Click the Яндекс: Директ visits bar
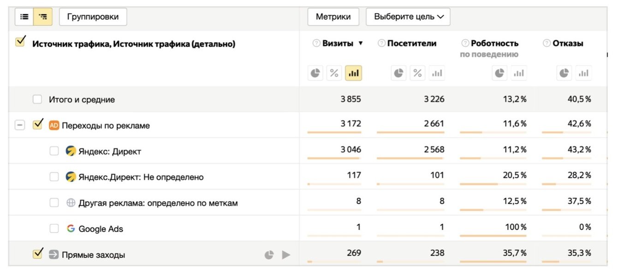Viewport: 618px width, 280px height. [333, 159]
